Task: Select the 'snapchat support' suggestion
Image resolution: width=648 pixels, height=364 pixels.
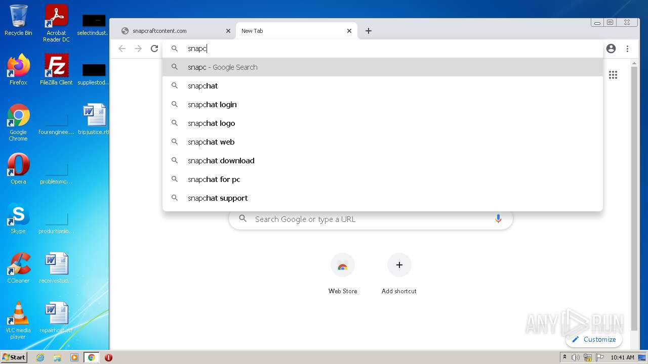Action: click(x=383, y=198)
